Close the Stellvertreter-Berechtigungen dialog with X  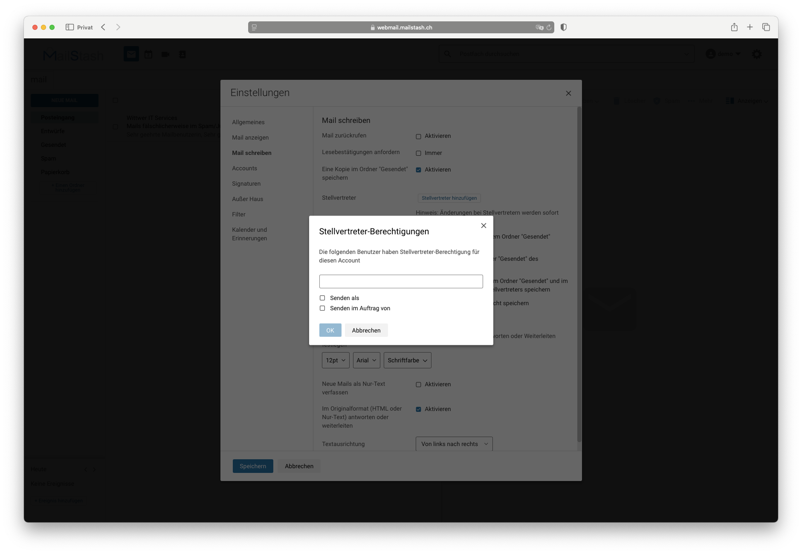click(x=484, y=226)
